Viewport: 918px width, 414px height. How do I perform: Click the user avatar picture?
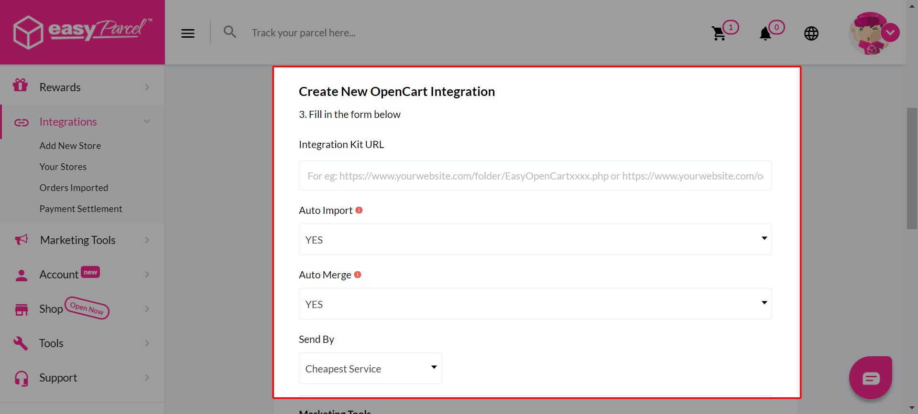[x=869, y=33]
